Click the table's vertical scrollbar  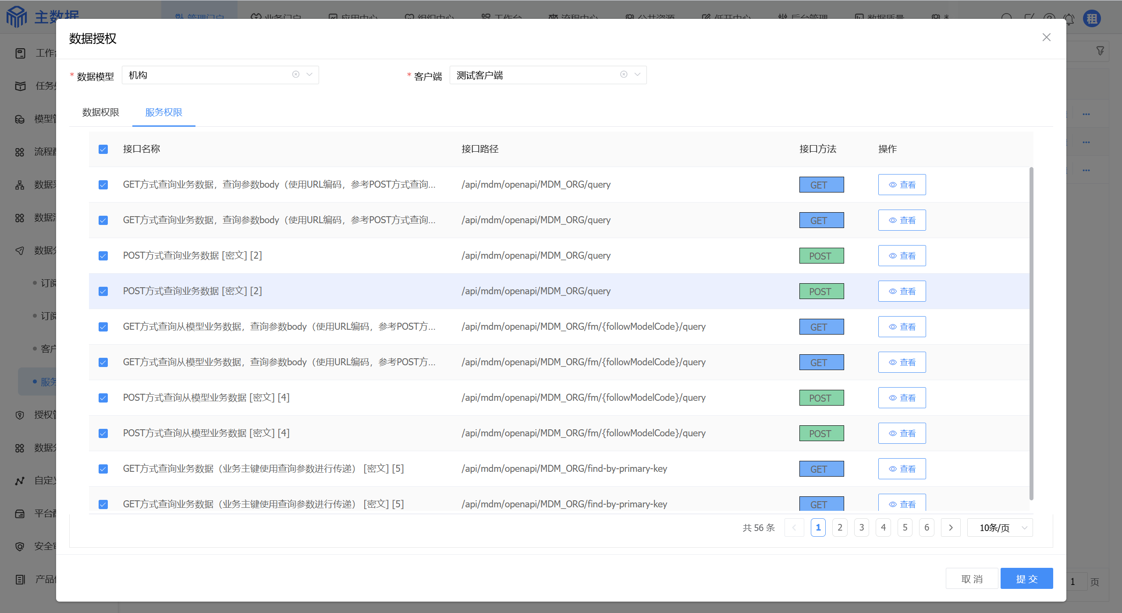click(x=1031, y=333)
